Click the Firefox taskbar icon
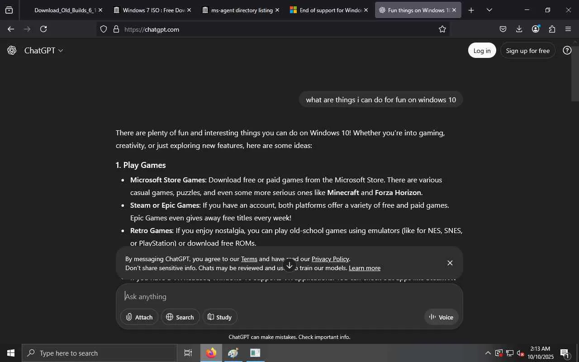This screenshot has width=579, height=362. click(211, 353)
